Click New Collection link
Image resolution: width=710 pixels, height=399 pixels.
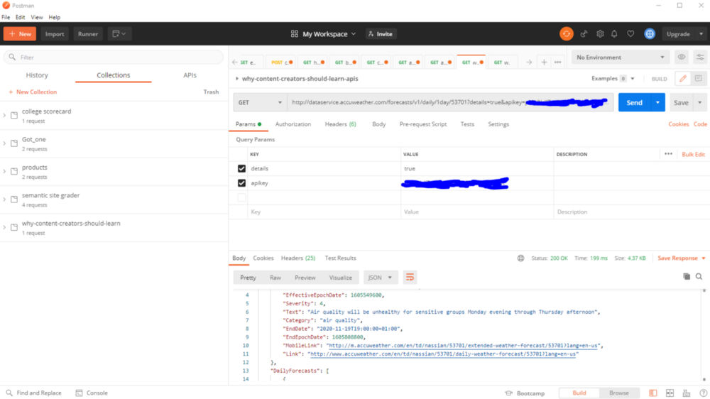click(33, 92)
